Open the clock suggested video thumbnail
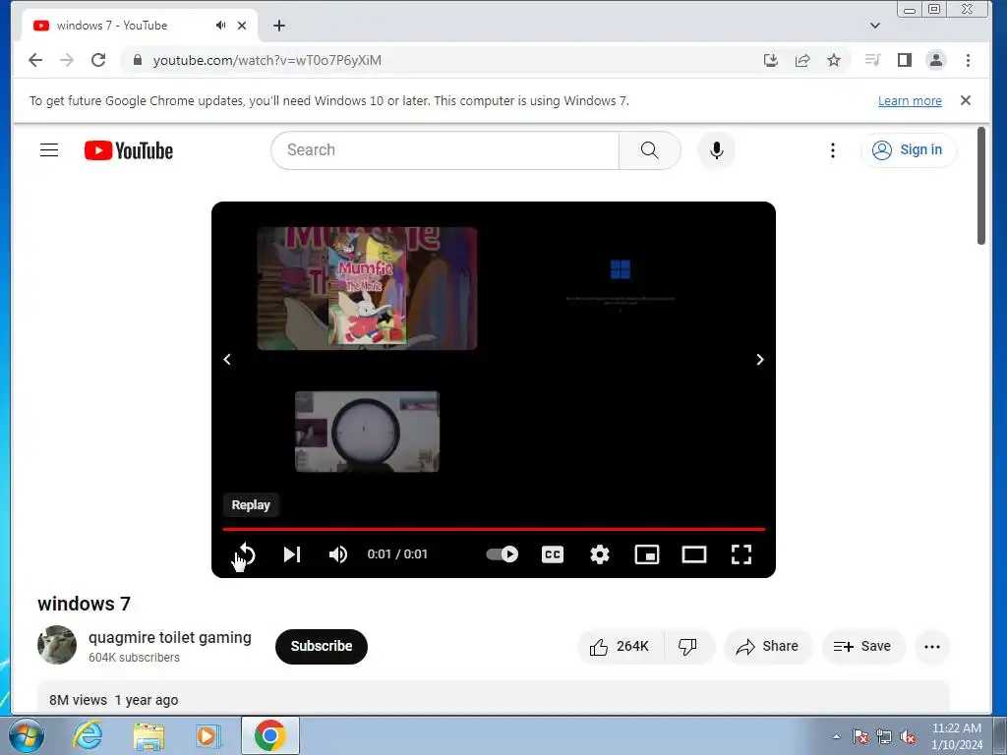Image resolution: width=1007 pixels, height=755 pixels. [367, 432]
